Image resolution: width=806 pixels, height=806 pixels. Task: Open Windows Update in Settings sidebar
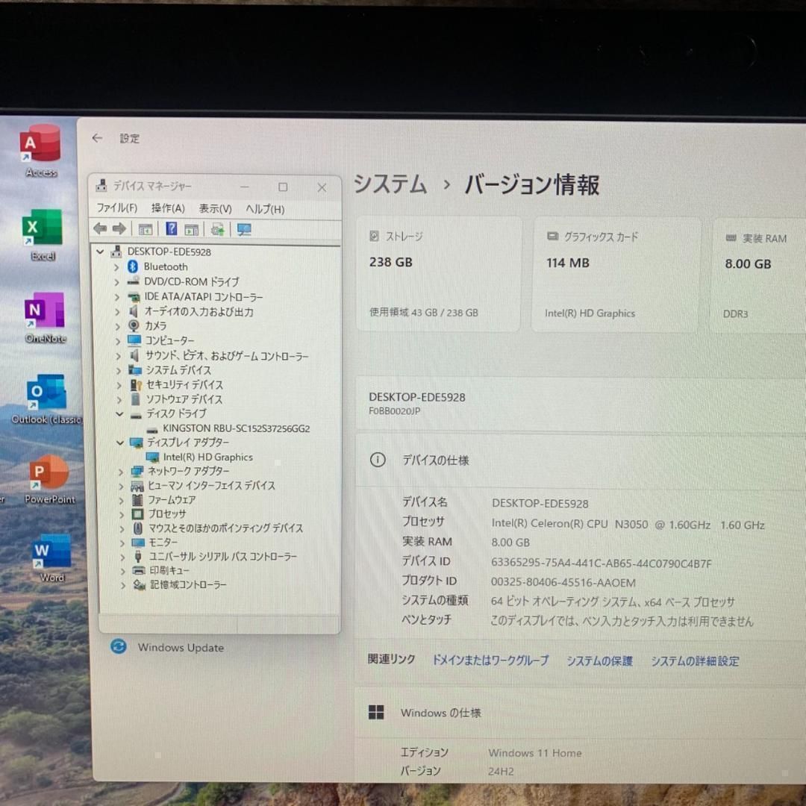(181, 648)
